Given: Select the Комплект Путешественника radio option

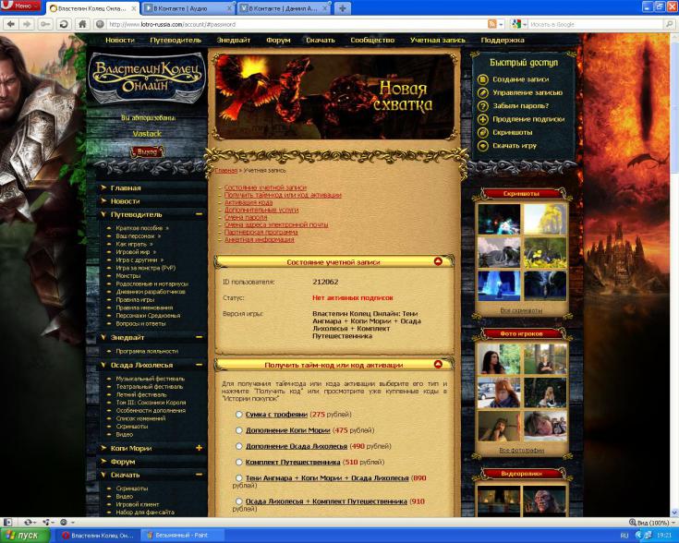Looking at the screenshot, I should (238, 462).
